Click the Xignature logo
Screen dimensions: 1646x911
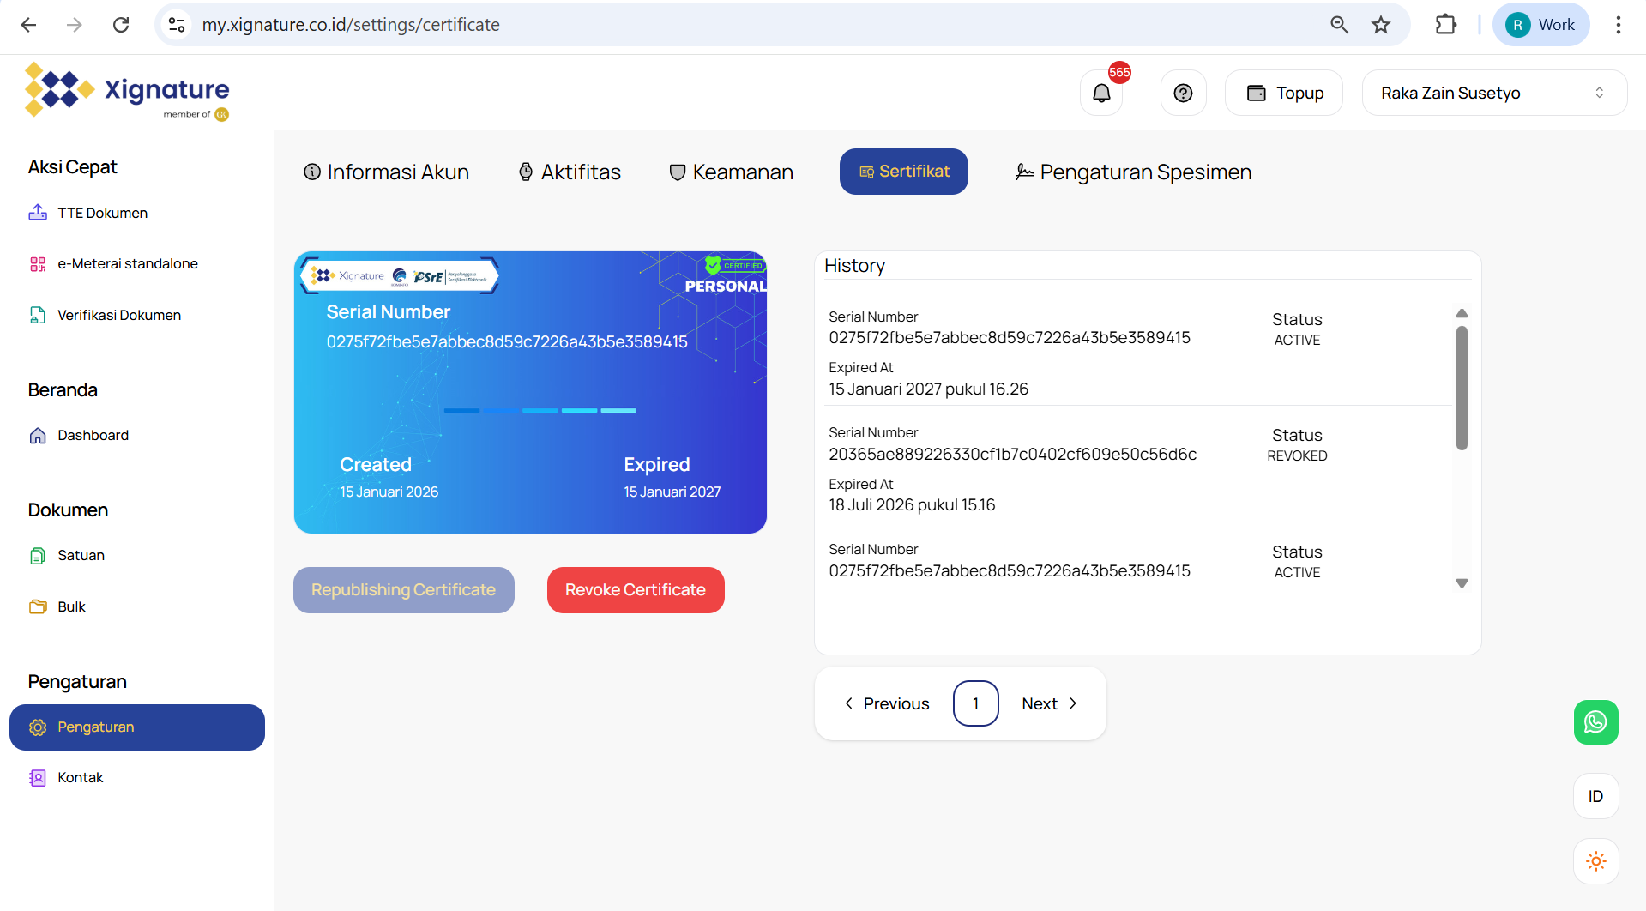pos(128,91)
